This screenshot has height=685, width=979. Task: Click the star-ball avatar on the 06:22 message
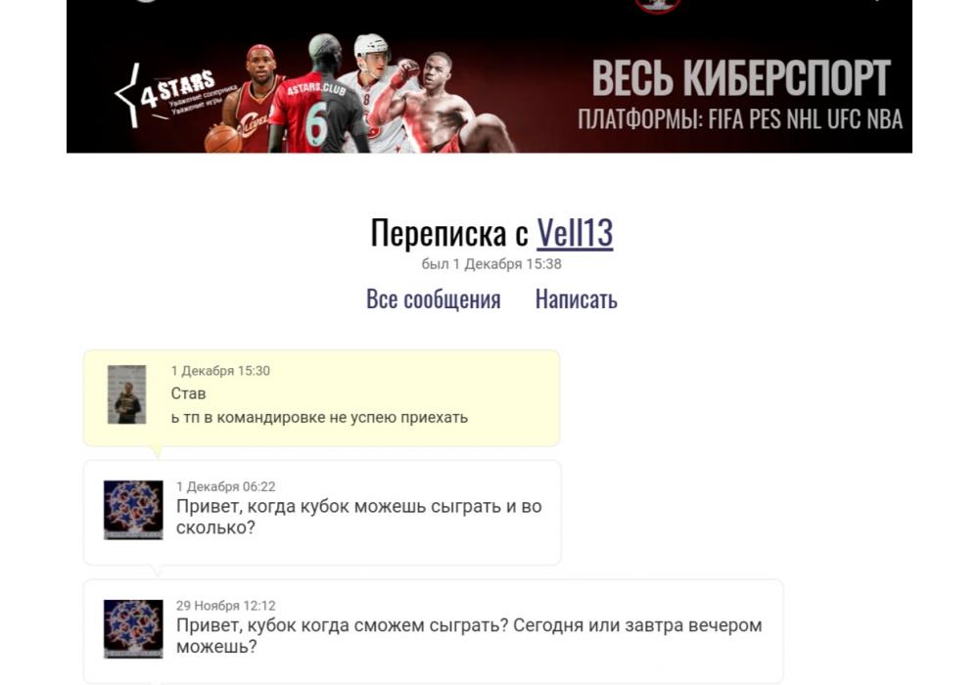tap(133, 510)
